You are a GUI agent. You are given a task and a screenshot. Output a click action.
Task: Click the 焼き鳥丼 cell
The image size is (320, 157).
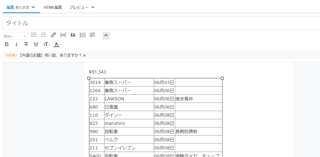199,98
